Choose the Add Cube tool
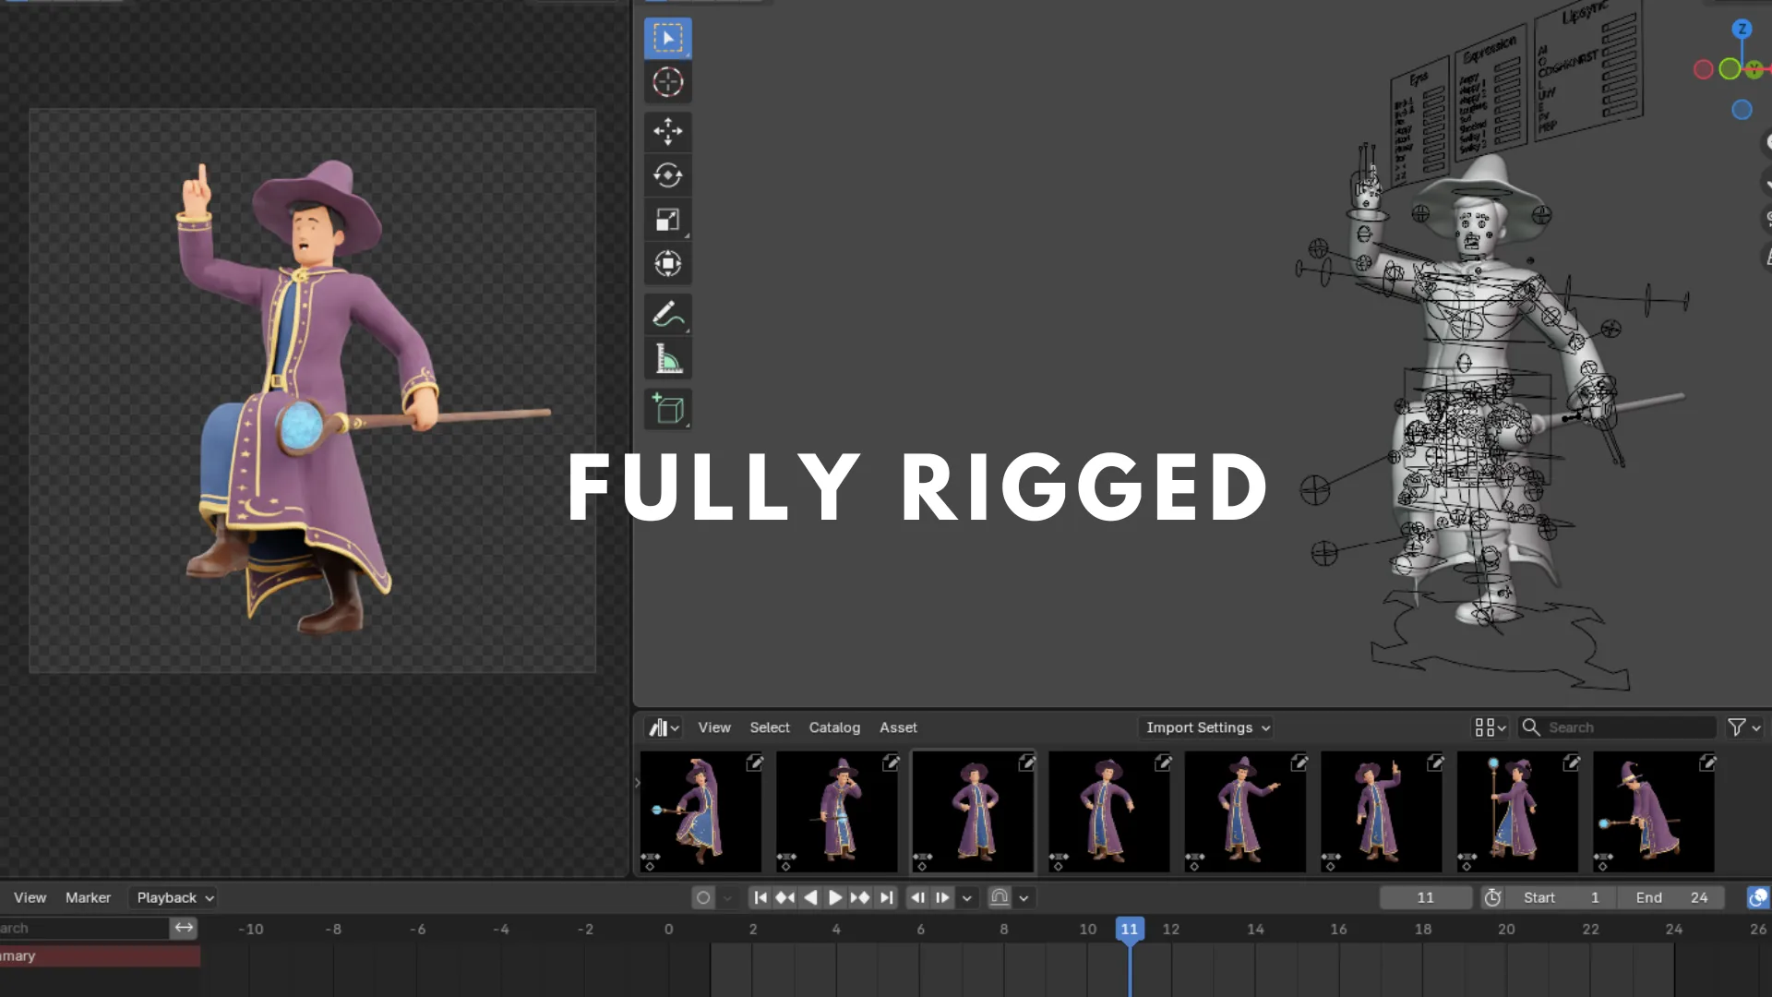 tap(667, 409)
